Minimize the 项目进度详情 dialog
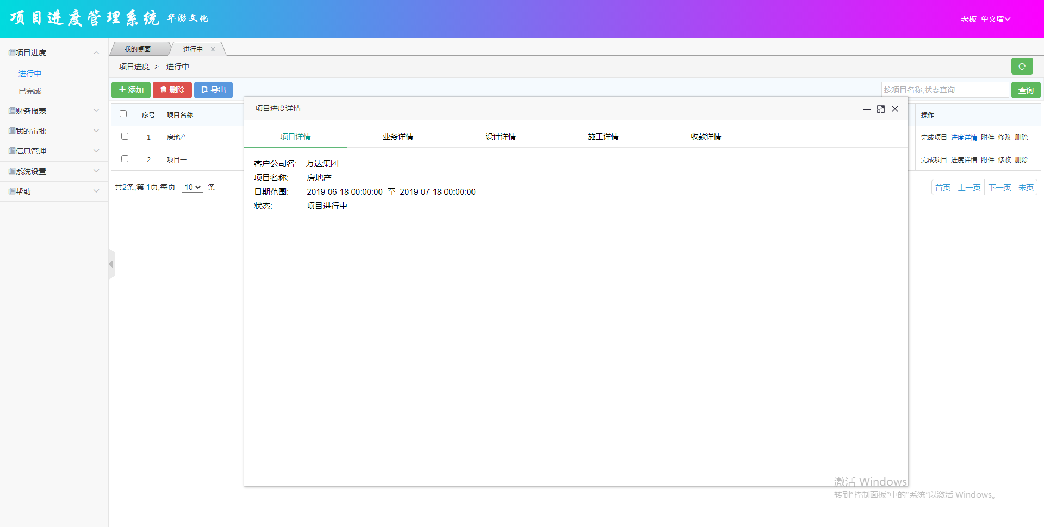1044x527 pixels. (x=866, y=109)
